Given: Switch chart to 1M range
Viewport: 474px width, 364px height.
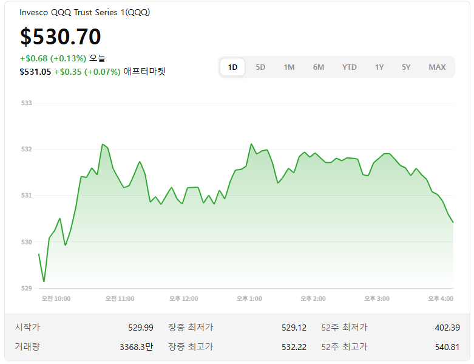Looking at the screenshot, I should [289, 67].
